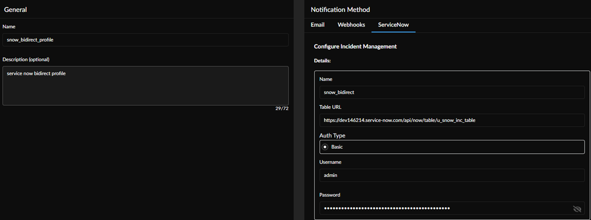The width and height of the screenshot is (591, 220).
Task: Click the Username label text
Action: click(330, 162)
